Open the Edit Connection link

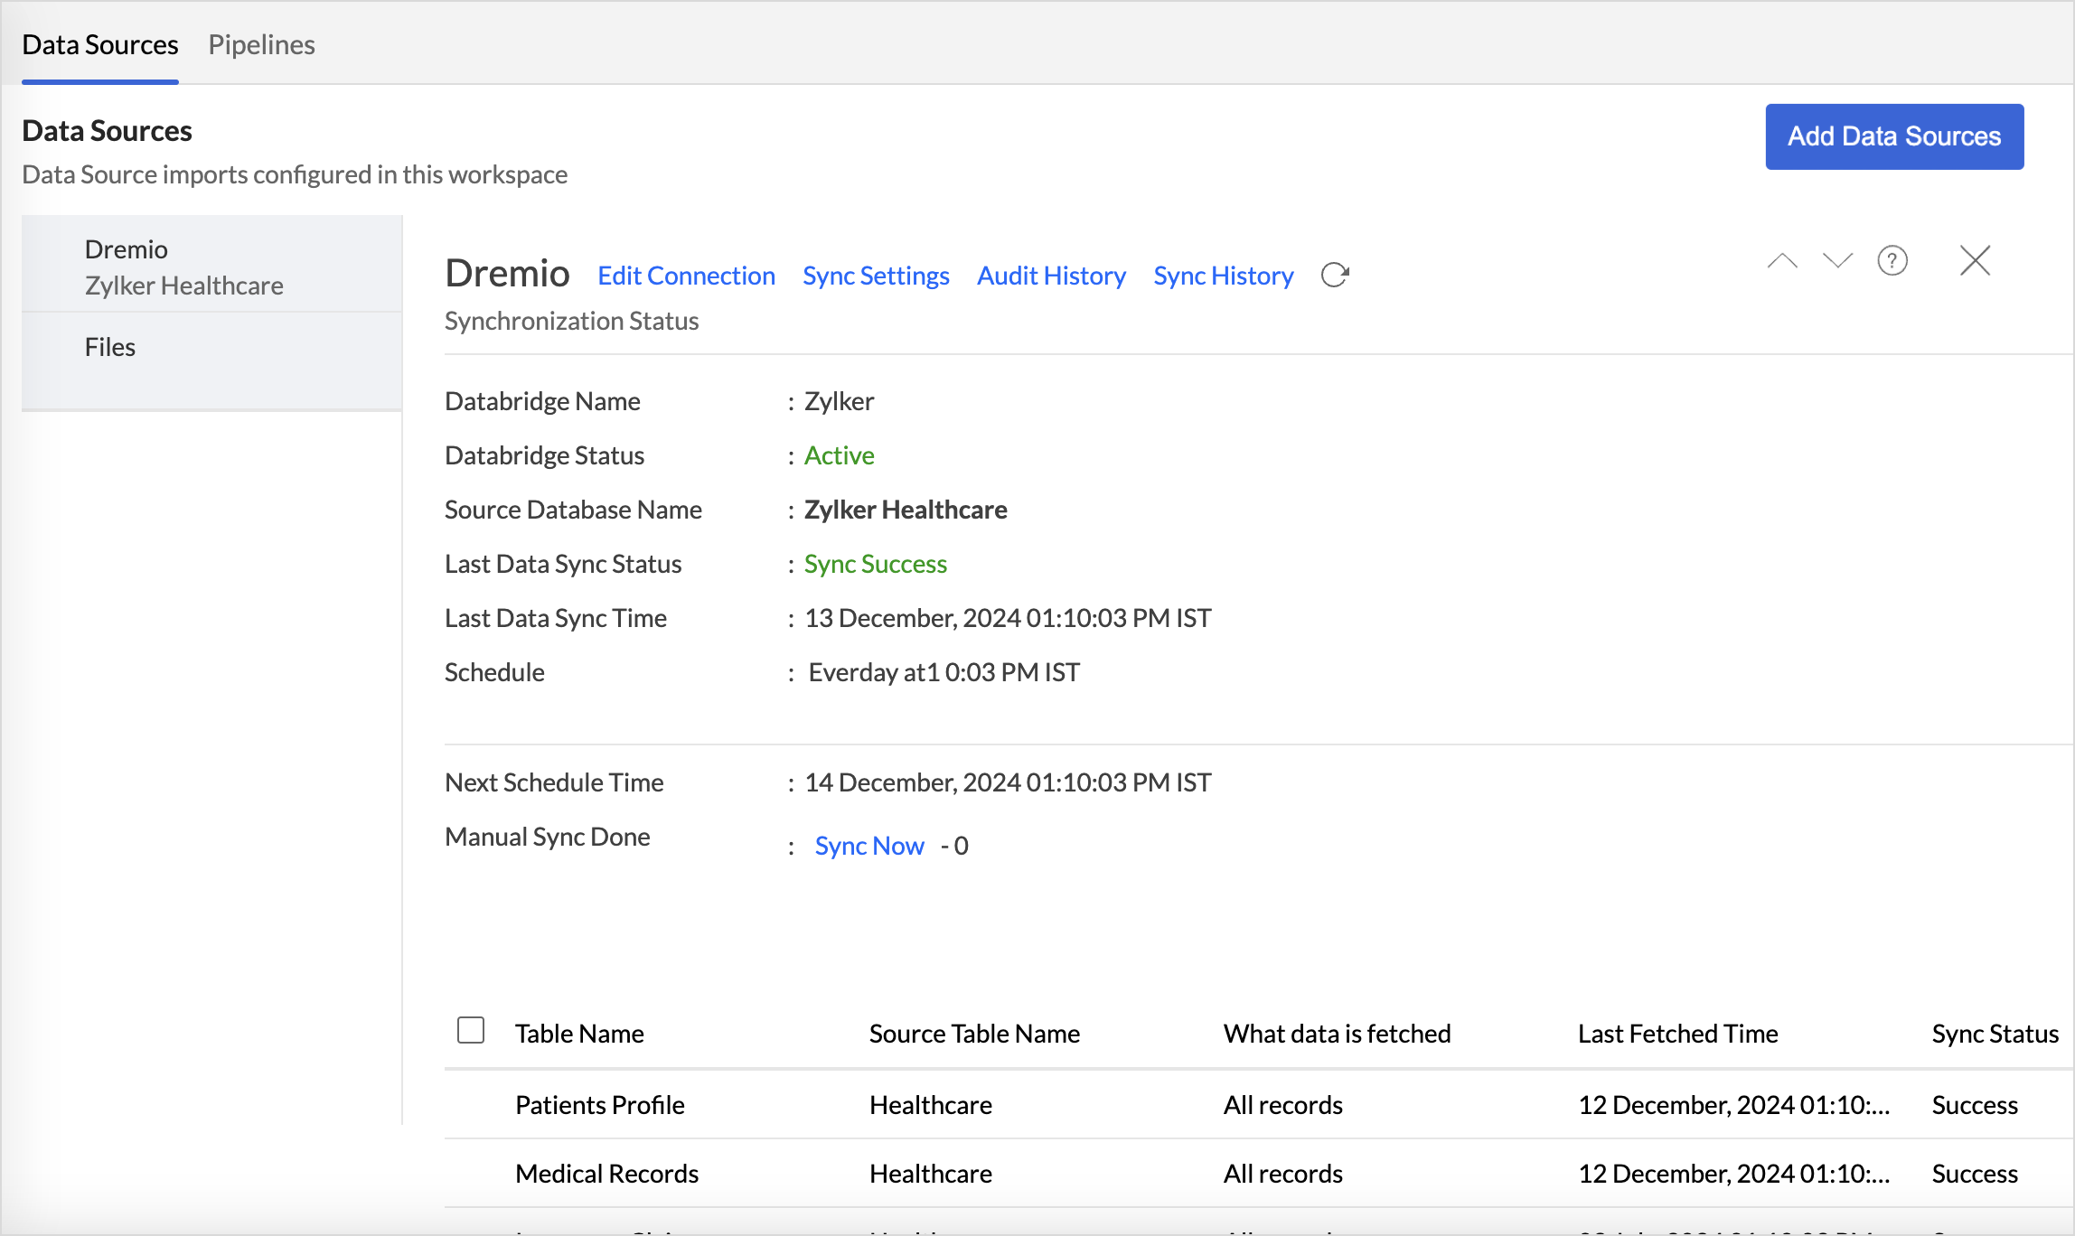686,276
